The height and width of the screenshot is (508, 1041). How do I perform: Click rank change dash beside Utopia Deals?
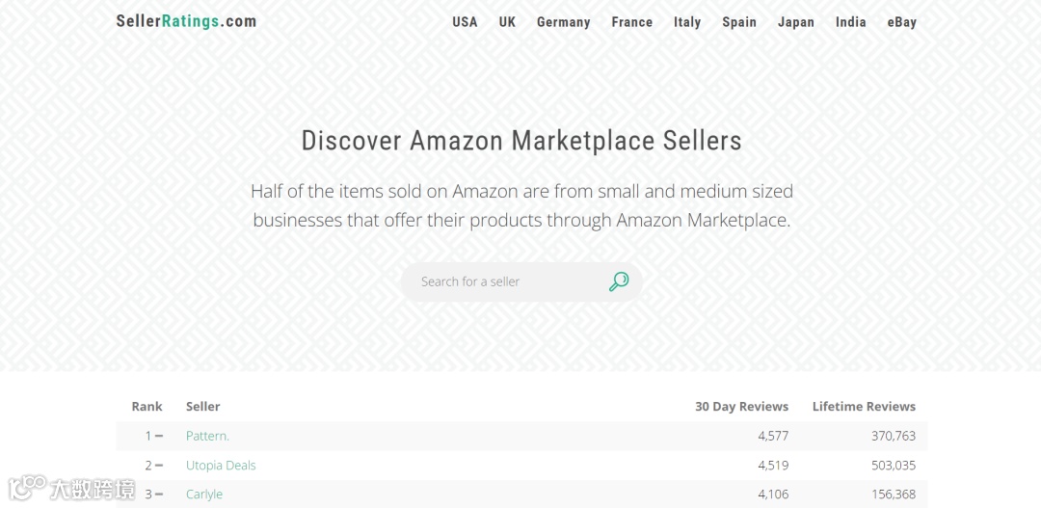tap(159, 466)
